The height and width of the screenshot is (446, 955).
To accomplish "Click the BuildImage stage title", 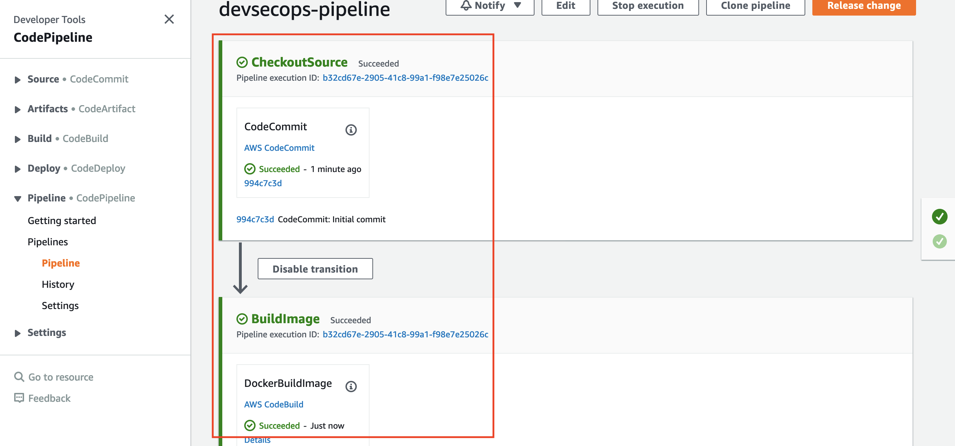I will 285,319.
